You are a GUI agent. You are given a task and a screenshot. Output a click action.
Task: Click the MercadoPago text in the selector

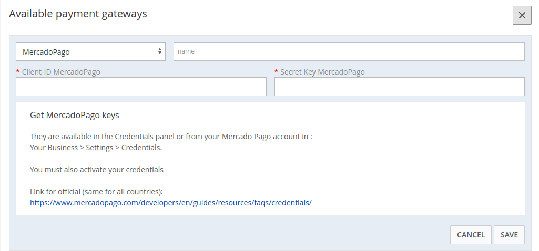point(46,52)
